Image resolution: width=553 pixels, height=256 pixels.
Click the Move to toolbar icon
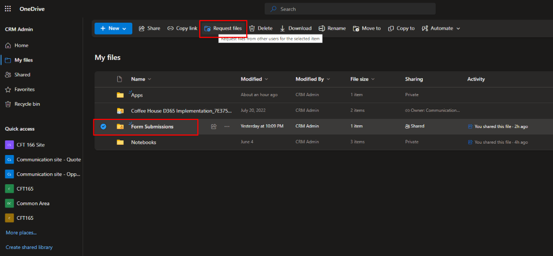tap(356, 29)
